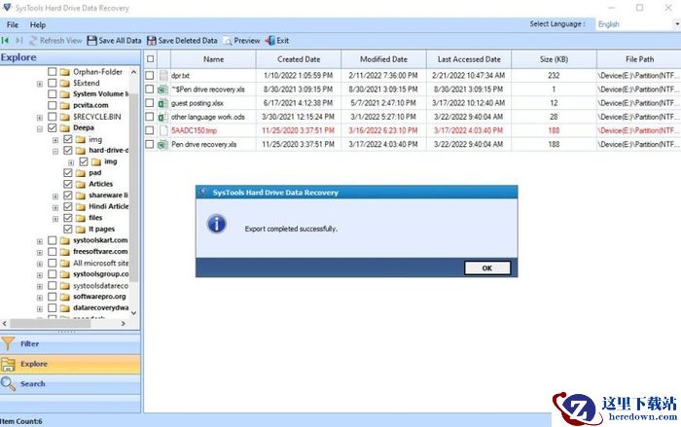Sort by the Name column header

(x=213, y=59)
